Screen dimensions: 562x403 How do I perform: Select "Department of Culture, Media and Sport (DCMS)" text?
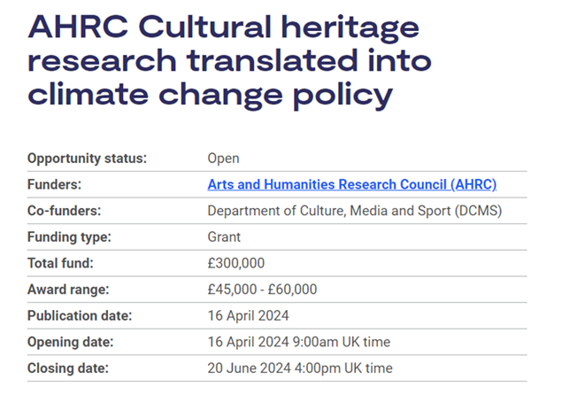(x=355, y=211)
